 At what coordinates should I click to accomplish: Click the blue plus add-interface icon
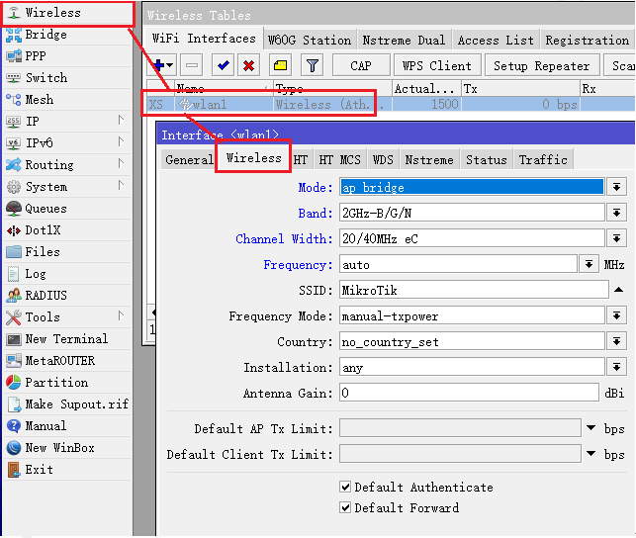pyautogui.click(x=158, y=65)
